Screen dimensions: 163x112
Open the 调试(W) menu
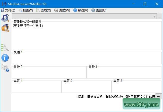tap(62, 10)
